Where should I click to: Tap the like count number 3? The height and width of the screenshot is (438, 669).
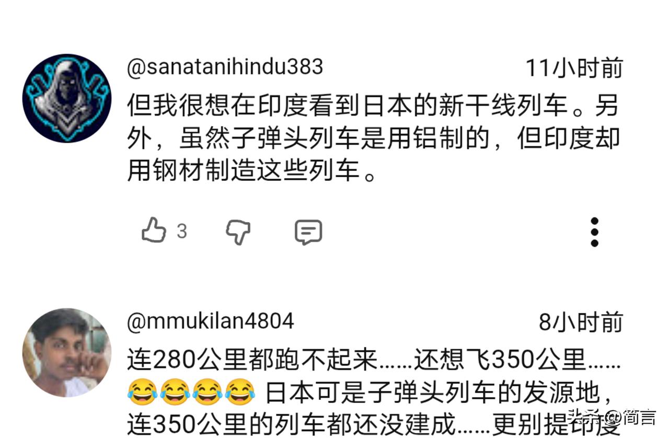coord(181,231)
